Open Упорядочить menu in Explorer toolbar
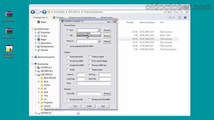Viewport: 214px width, 120px height. click(x=40, y=17)
